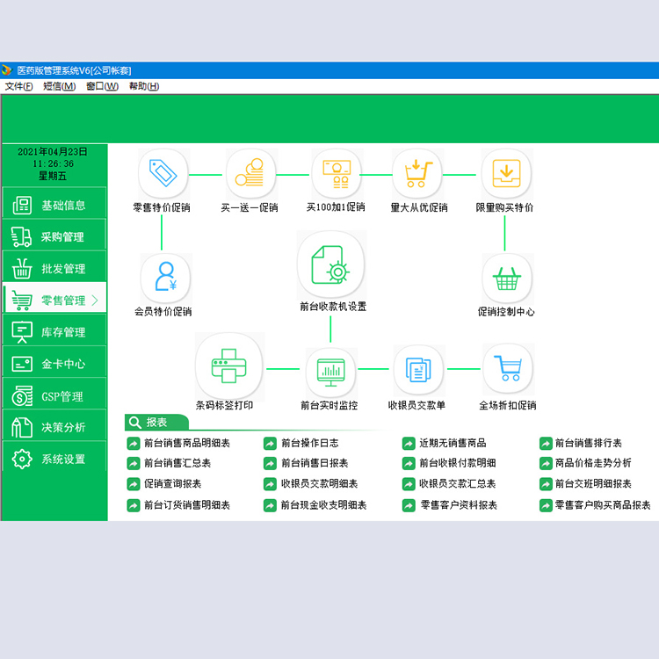Open 前台交班明细报表 report
The width and height of the screenshot is (659, 659).
click(593, 484)
